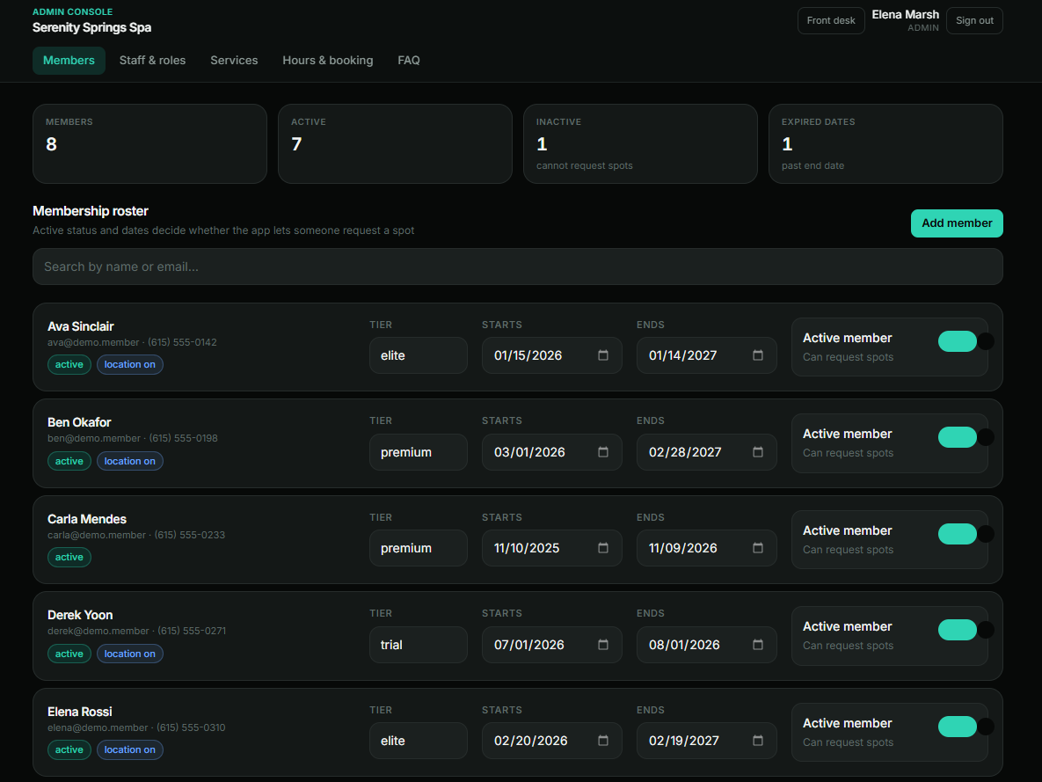Open the FAQ tab
The image size is (1042, 782).
[x=409, y=61]
